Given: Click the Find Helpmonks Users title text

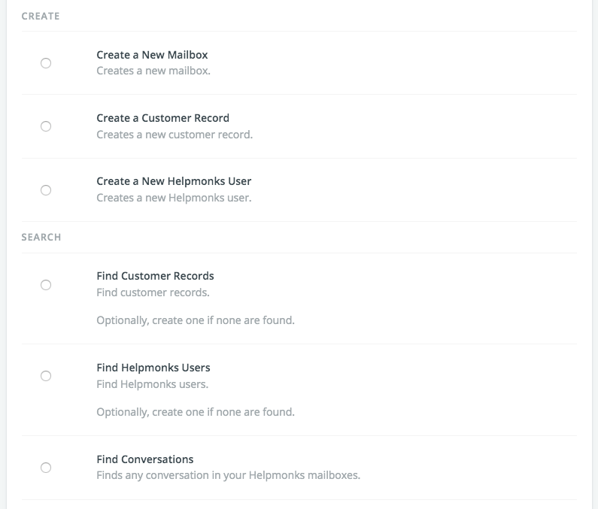Looking at the screenshot, I should coord(153,368).
